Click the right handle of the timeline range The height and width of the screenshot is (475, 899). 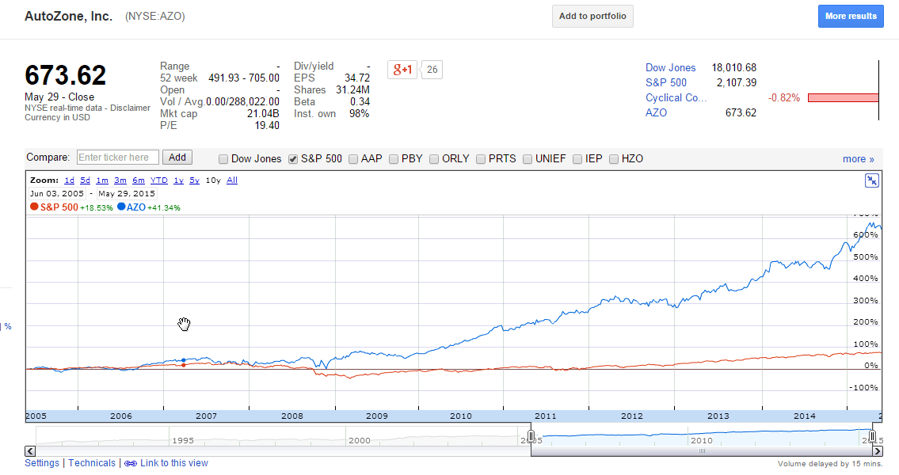point(872,436)
